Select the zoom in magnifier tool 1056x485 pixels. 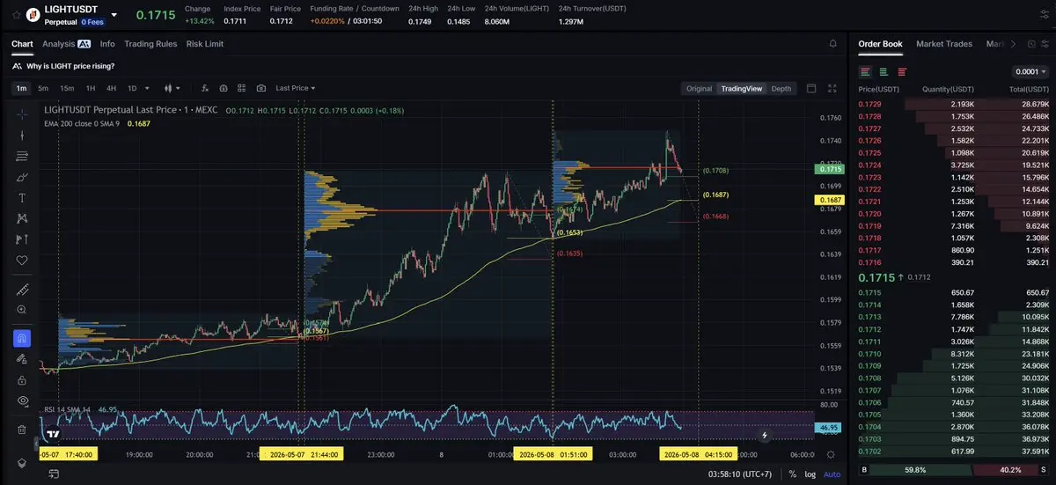(22, 310)
